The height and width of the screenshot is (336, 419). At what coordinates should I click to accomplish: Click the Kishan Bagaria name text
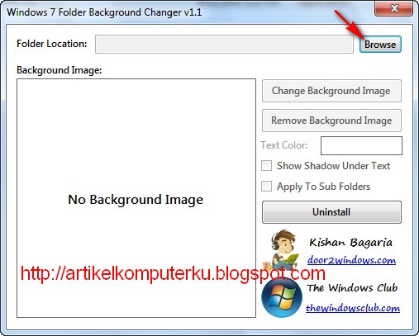pos(350,243)
